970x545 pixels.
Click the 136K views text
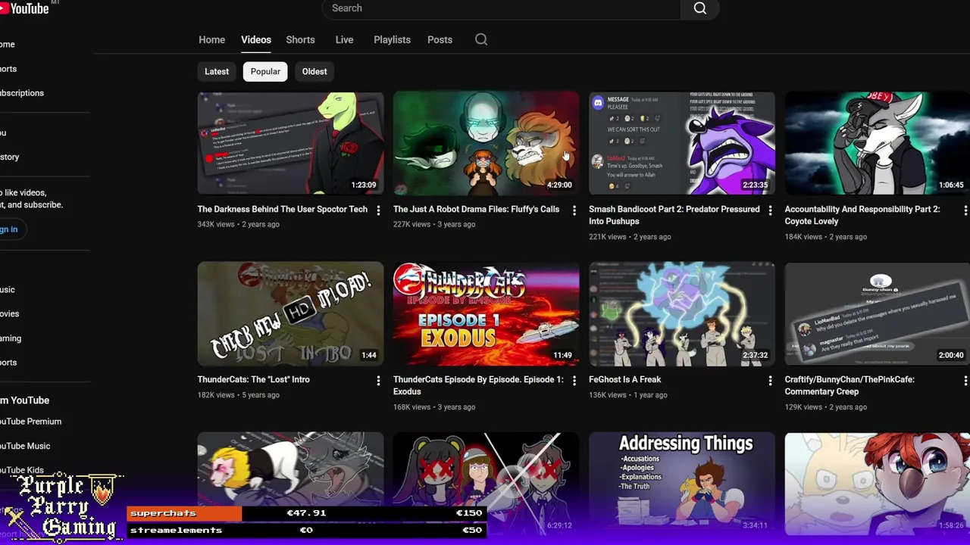click(607, 394)
